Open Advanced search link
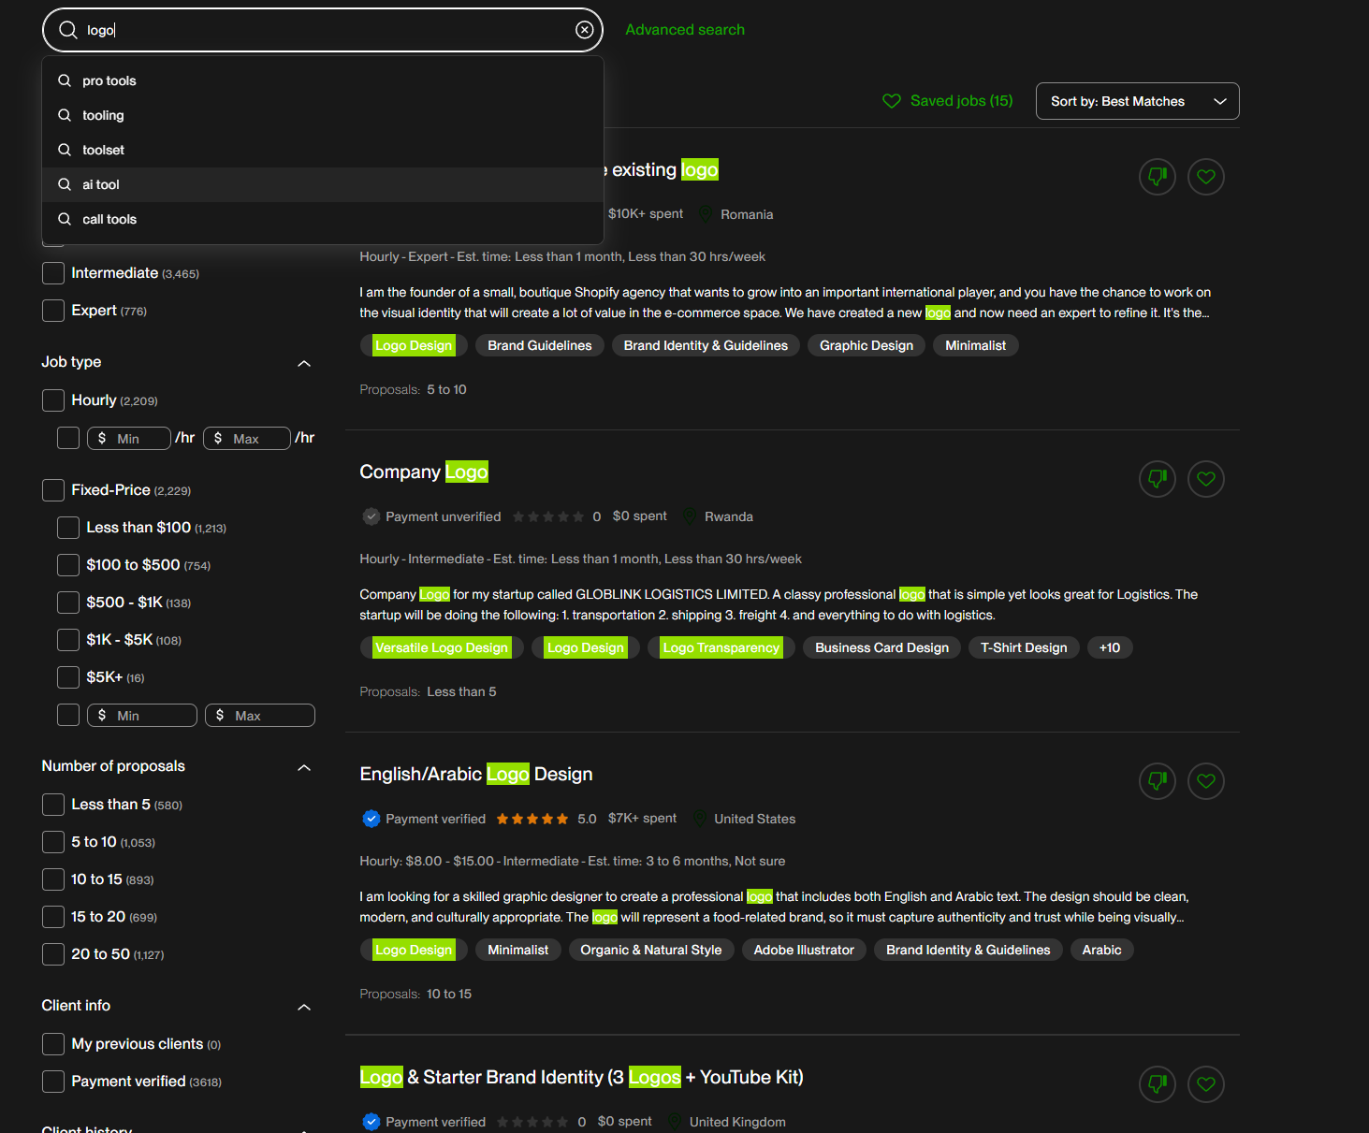Image resolution: width=1369 pixels, height=1133 pixels. pyautogui.click(x=684, y=30)
